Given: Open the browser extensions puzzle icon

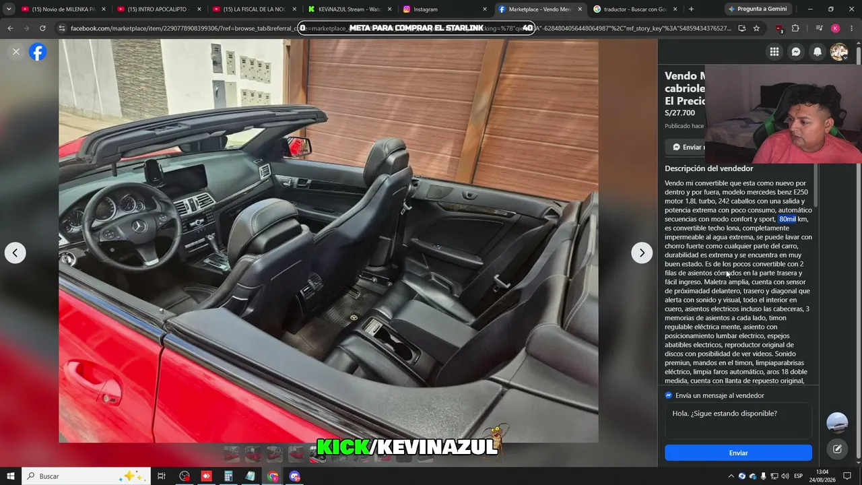Looking at the screenshot, I should pyautogui.click(x=795, y=28).
